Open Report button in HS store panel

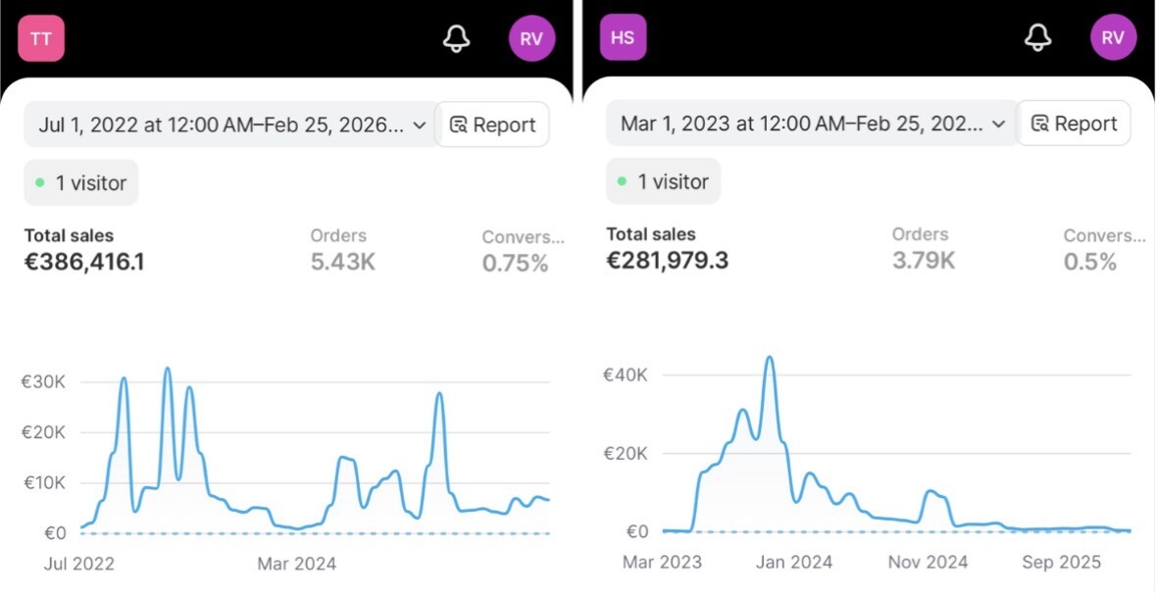click(x=1075, y=124)
